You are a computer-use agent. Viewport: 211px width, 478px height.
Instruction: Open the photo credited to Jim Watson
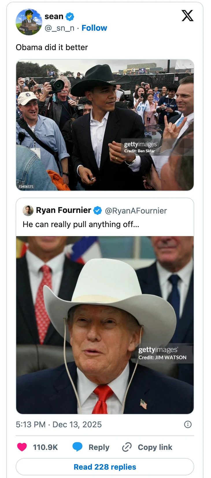(105, 325)
